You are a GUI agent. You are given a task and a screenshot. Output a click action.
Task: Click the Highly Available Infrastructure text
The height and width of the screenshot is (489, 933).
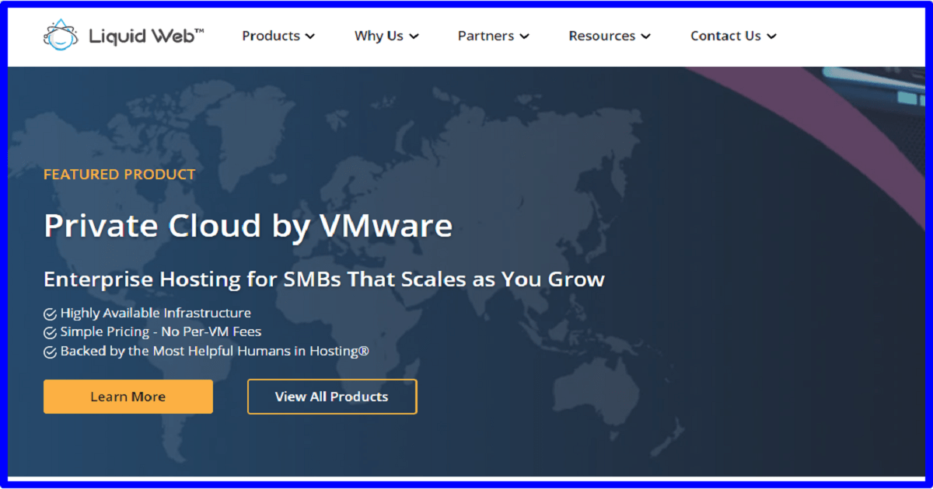point(155,313)
